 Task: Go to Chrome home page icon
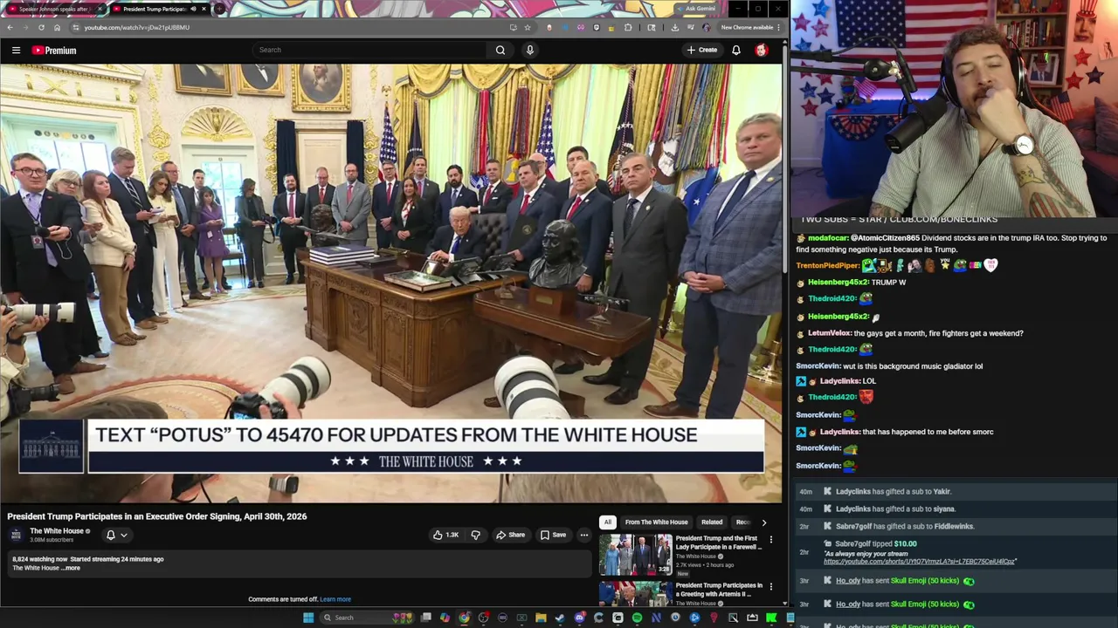click(57, 27)
